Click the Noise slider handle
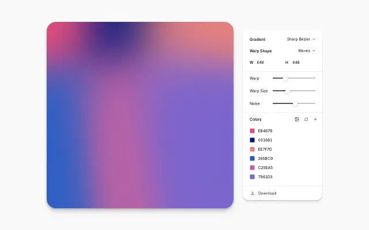 pos(295,103)
